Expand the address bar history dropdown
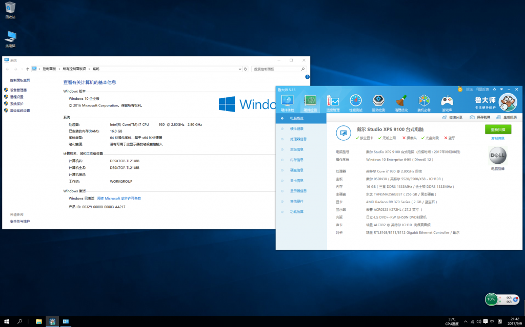 click(x=240, y=69)
